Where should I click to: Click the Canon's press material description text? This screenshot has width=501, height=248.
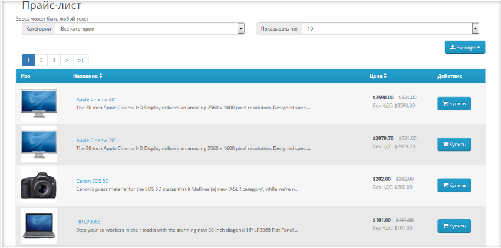[x=187, y=189]
